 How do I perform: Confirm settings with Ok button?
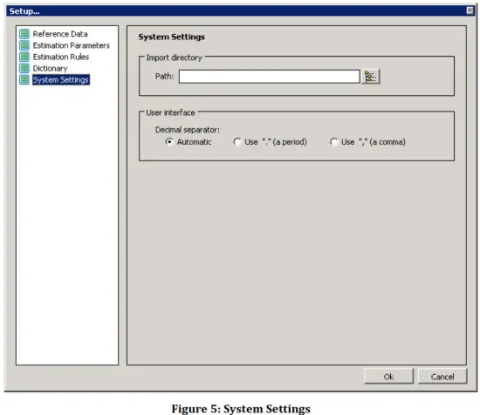(x=388, y=377)
